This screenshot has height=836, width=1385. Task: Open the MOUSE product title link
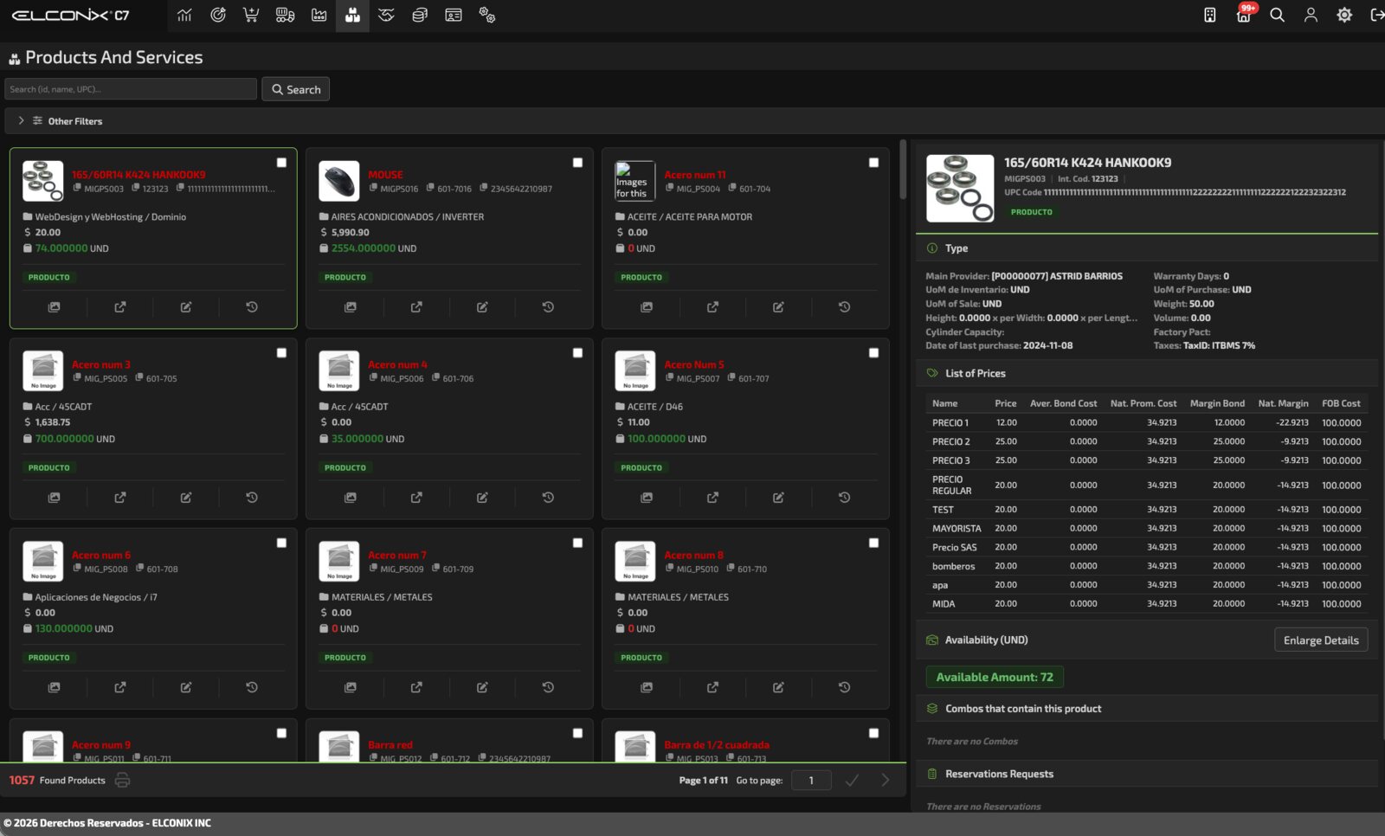coord(385,175)
